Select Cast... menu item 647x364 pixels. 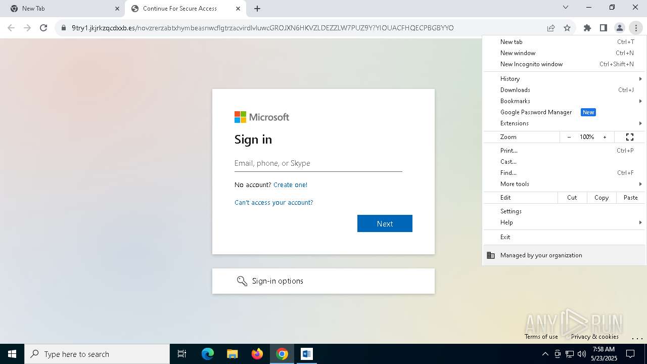[565, 162]
